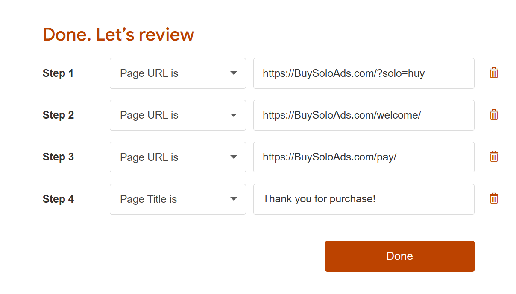Click the trash icon beside Step 3
This screenshot has height=294, width=516.
pyautogui.click(x=494, y=157)
